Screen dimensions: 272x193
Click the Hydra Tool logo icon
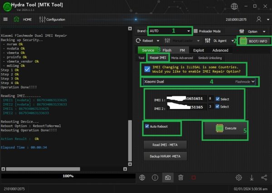tap(7, 7)
